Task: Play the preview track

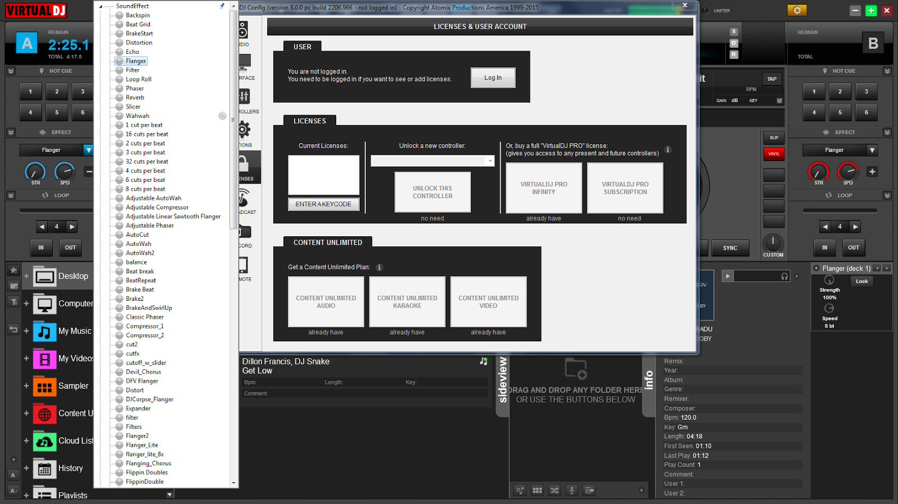Action: click(727, 276)
